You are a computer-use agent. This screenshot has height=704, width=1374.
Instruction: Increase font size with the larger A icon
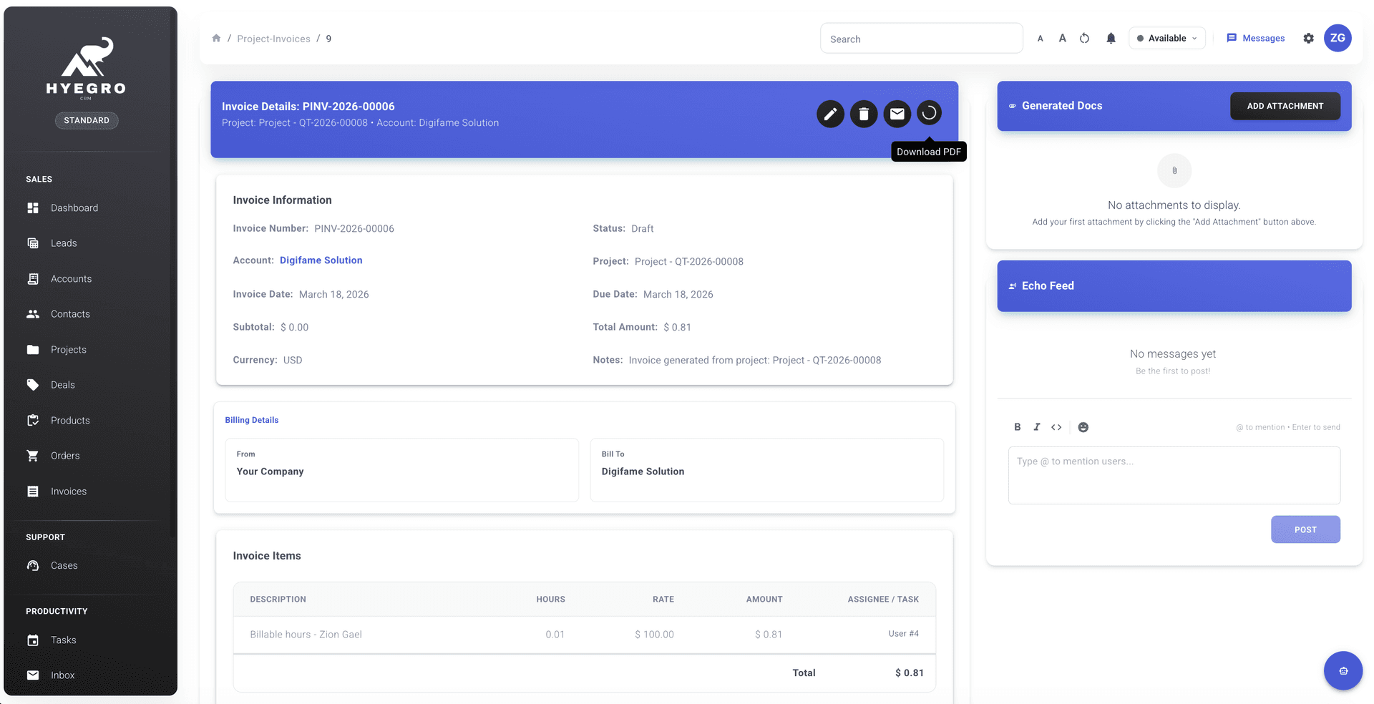pos(1062,38)
